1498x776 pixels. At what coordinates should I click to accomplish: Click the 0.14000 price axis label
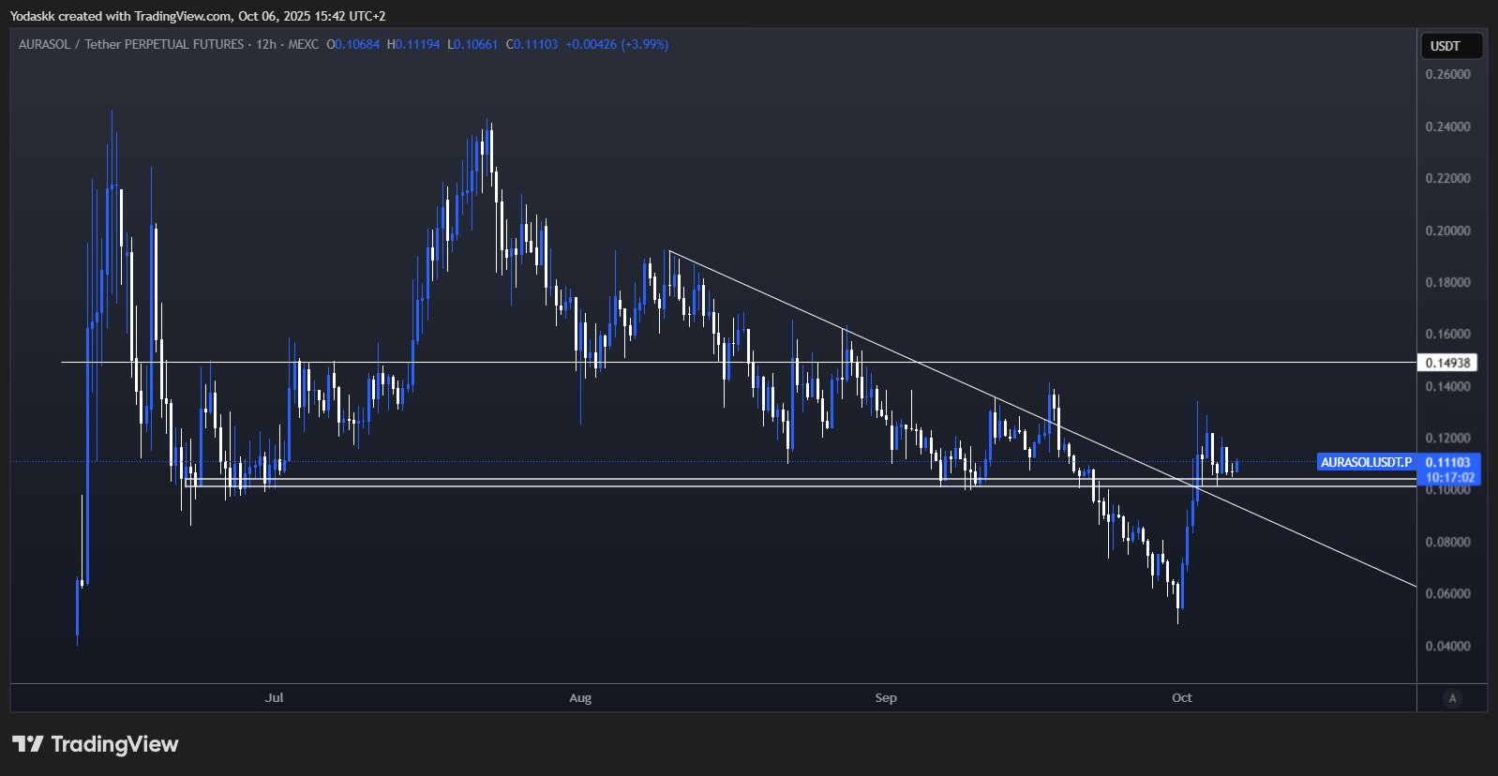click(1448, 386)
